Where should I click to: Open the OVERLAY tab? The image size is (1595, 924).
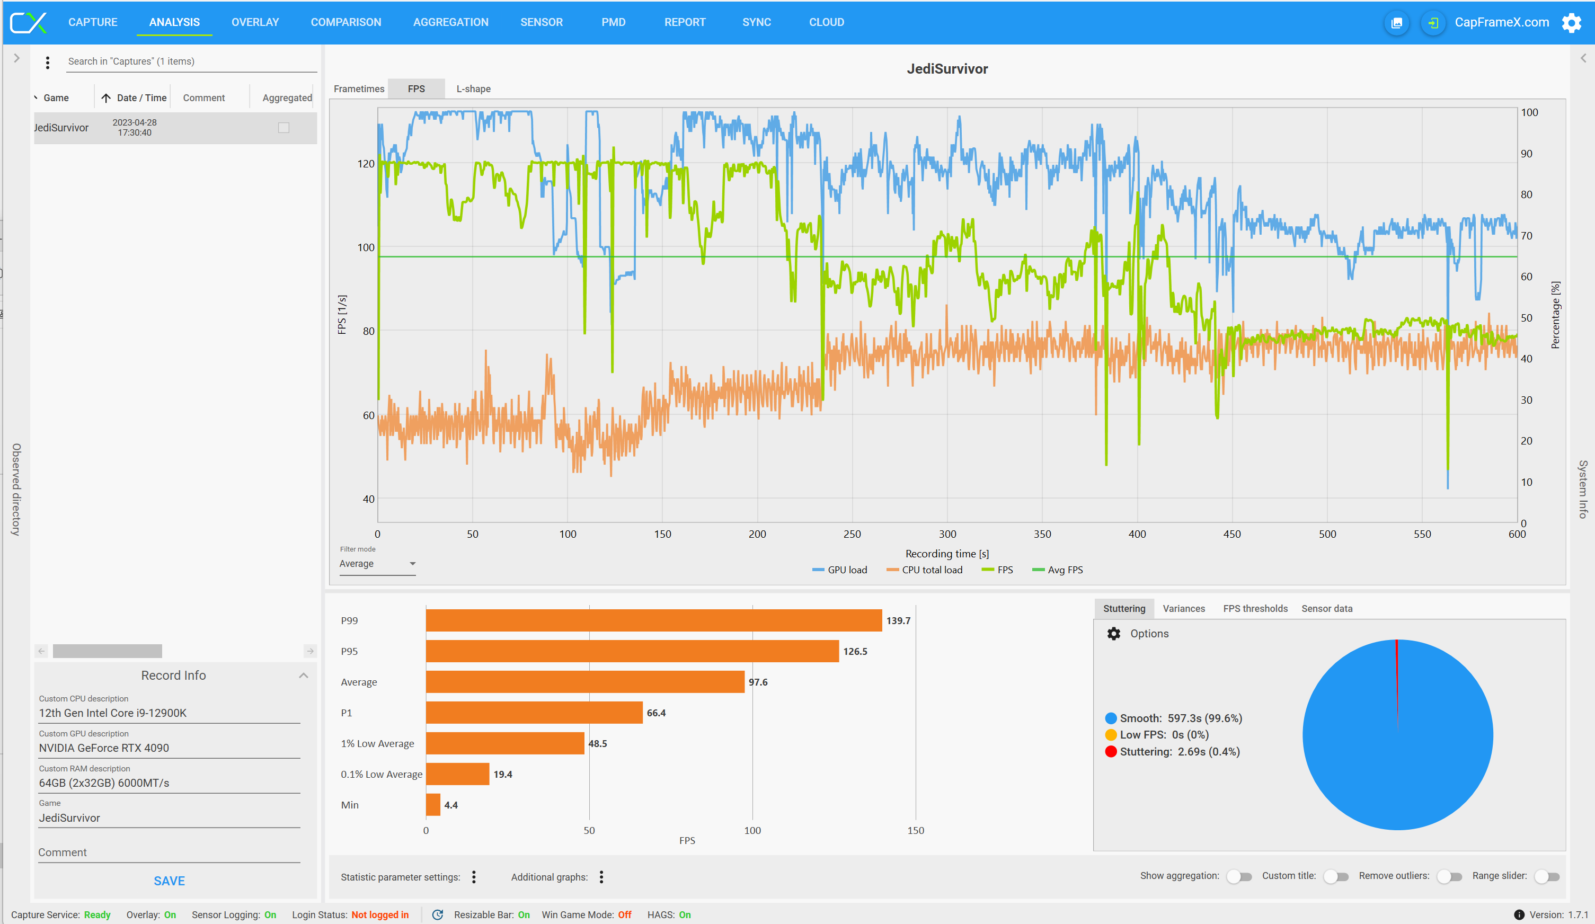[x=255, y=22]
